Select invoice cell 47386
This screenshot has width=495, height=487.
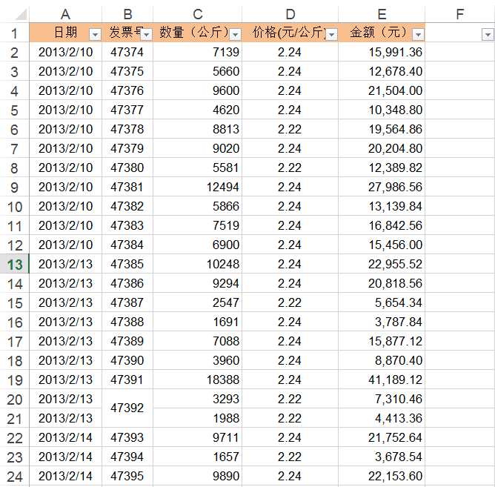pyautogui.click(x=127, y=283)
